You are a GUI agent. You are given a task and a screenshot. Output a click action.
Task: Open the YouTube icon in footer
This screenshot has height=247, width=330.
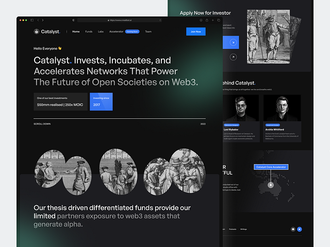click(293, 229)
